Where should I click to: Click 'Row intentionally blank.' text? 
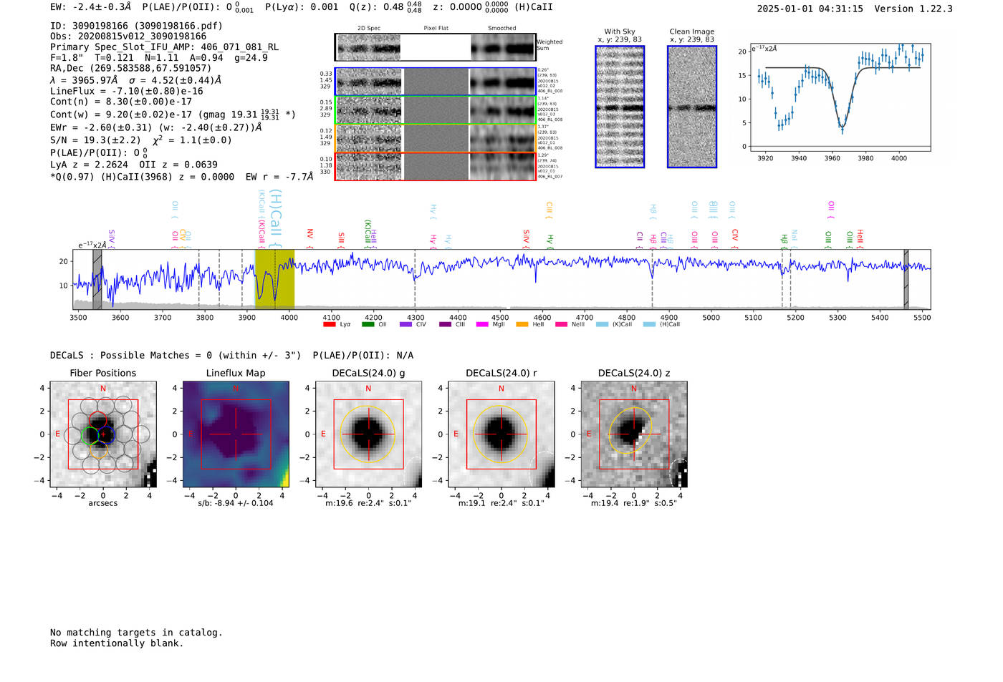(117, 643)
